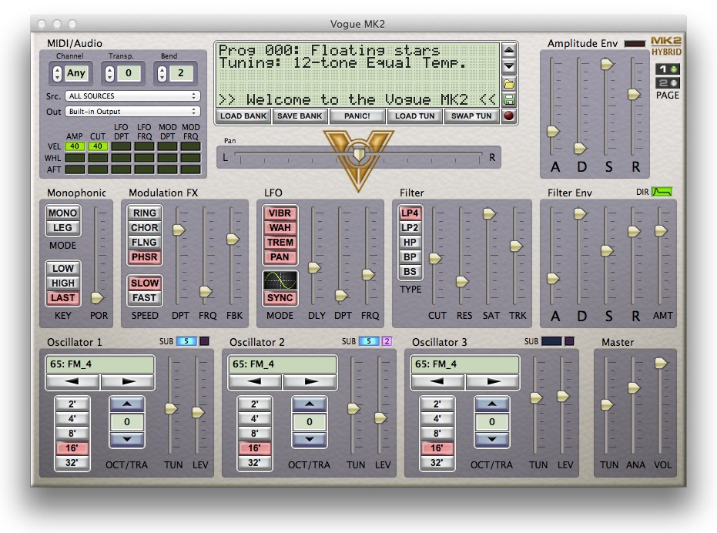Select the LOW key priority

(62, 269)
